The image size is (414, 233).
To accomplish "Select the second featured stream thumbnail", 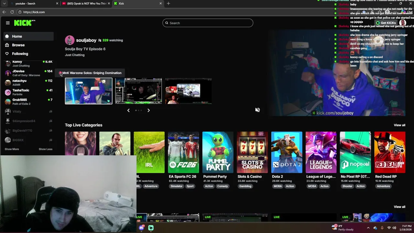I will [138, 91].
